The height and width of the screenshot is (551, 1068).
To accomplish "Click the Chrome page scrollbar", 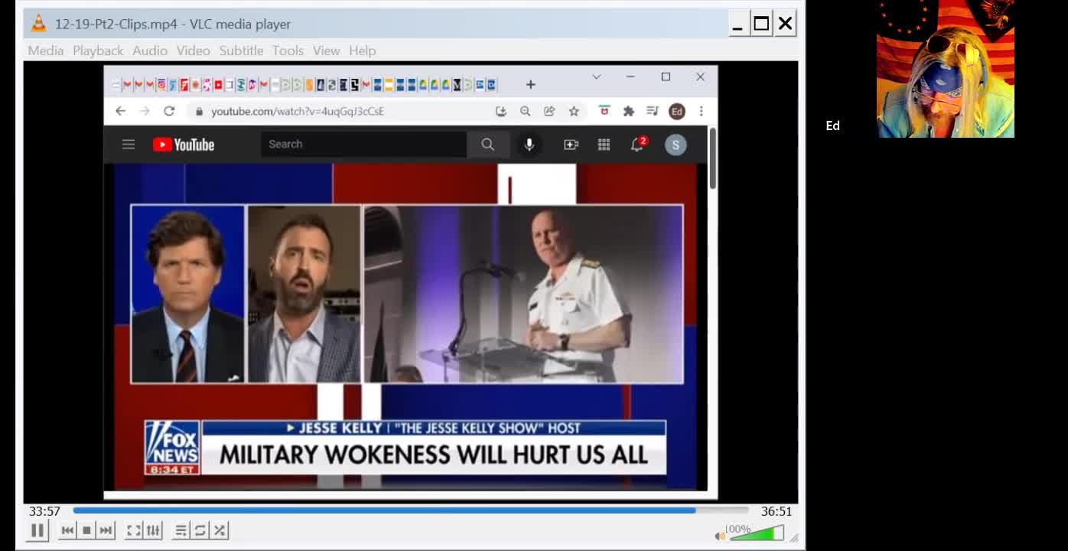I will (x=712, y=159).
